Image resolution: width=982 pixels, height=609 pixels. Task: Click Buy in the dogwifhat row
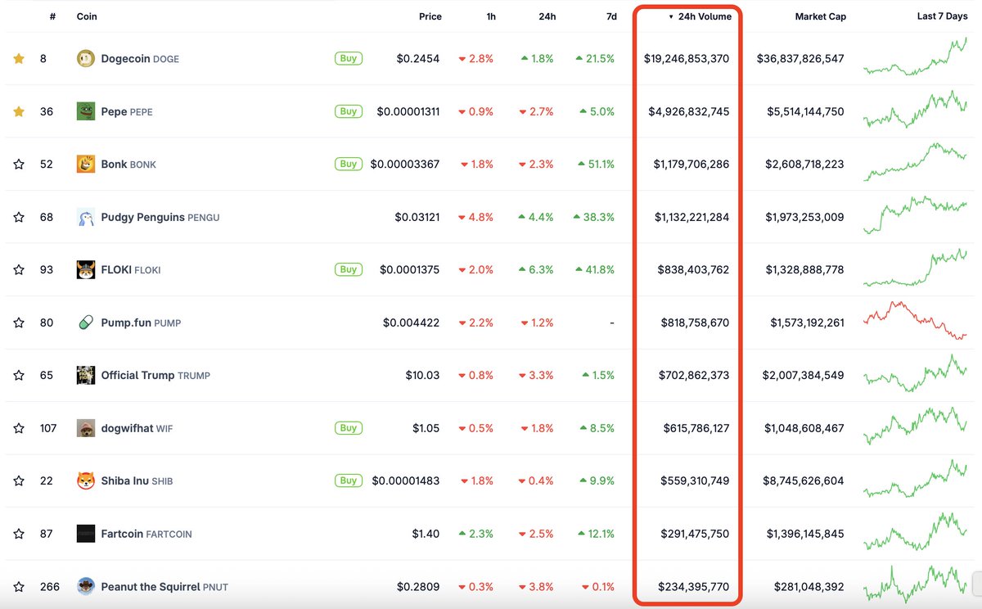[349, 427]
